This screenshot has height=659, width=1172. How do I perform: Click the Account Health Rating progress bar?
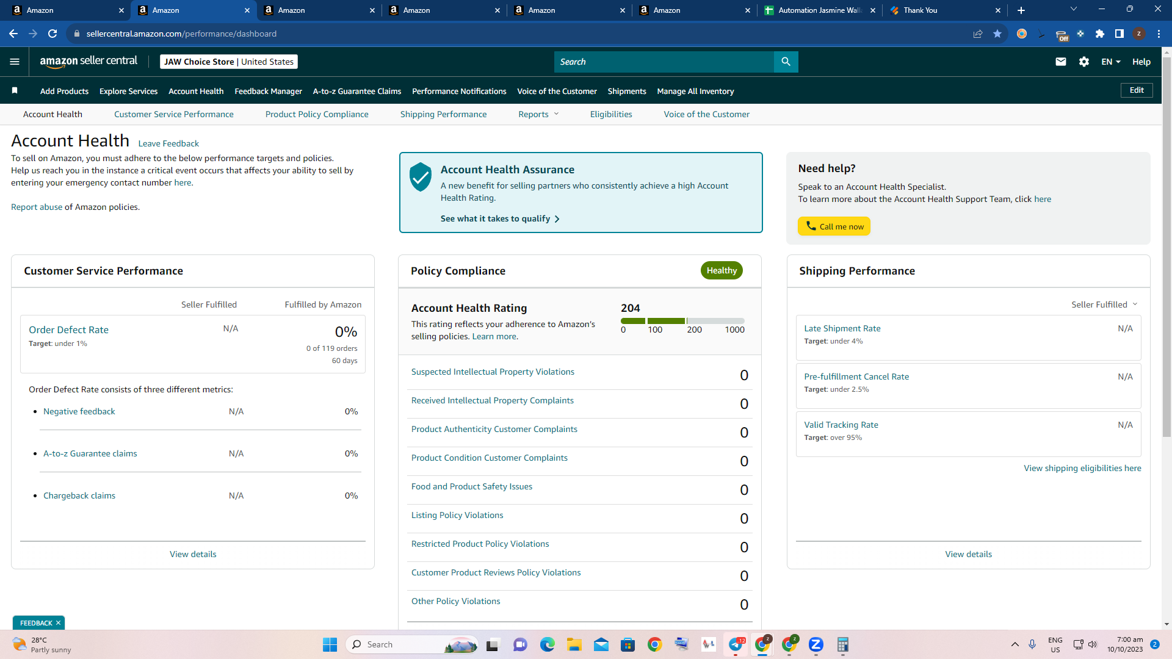coord(682,321)
